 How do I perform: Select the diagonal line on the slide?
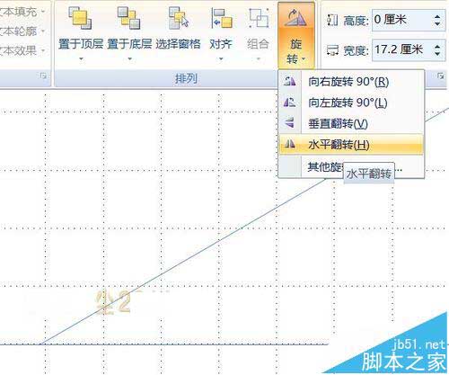click(218, 240)
